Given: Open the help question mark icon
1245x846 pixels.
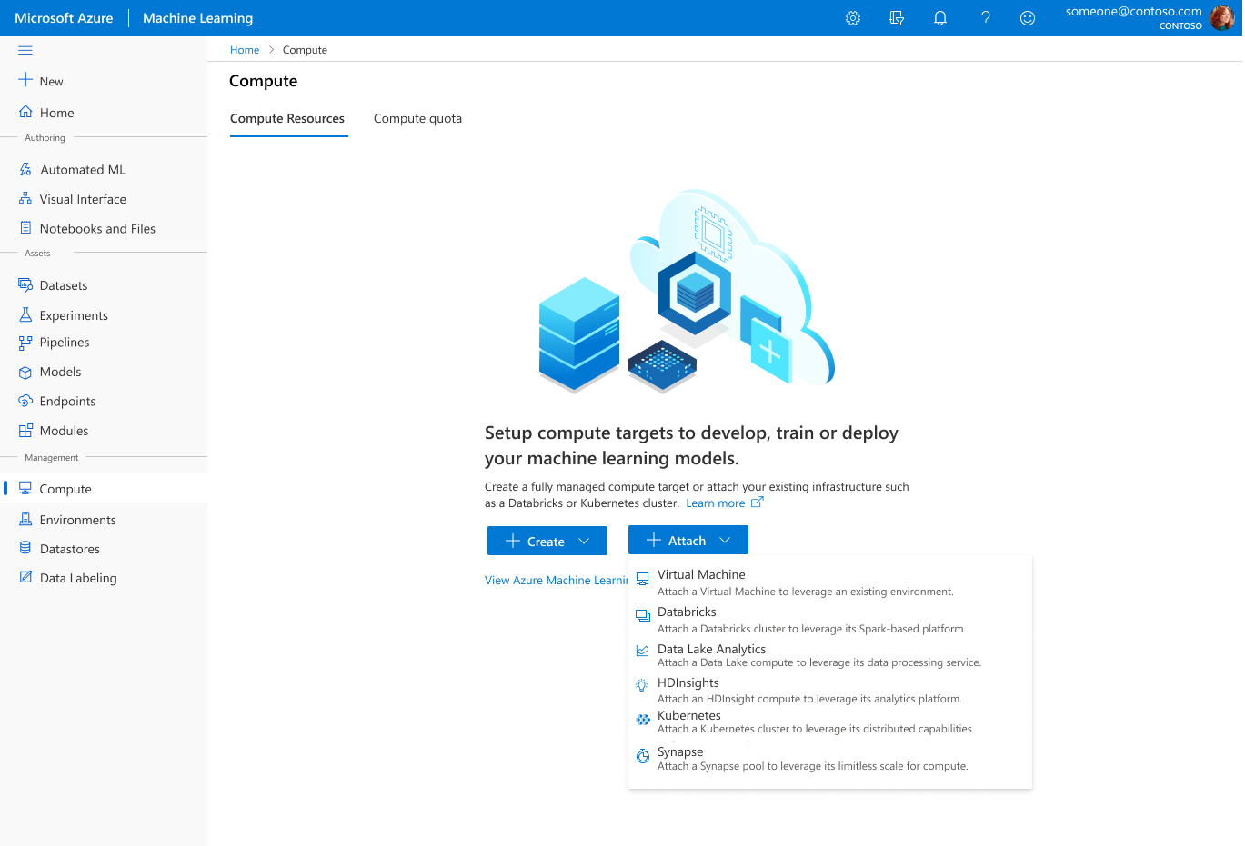Looking at the screenshot, I should coord(985,18).
